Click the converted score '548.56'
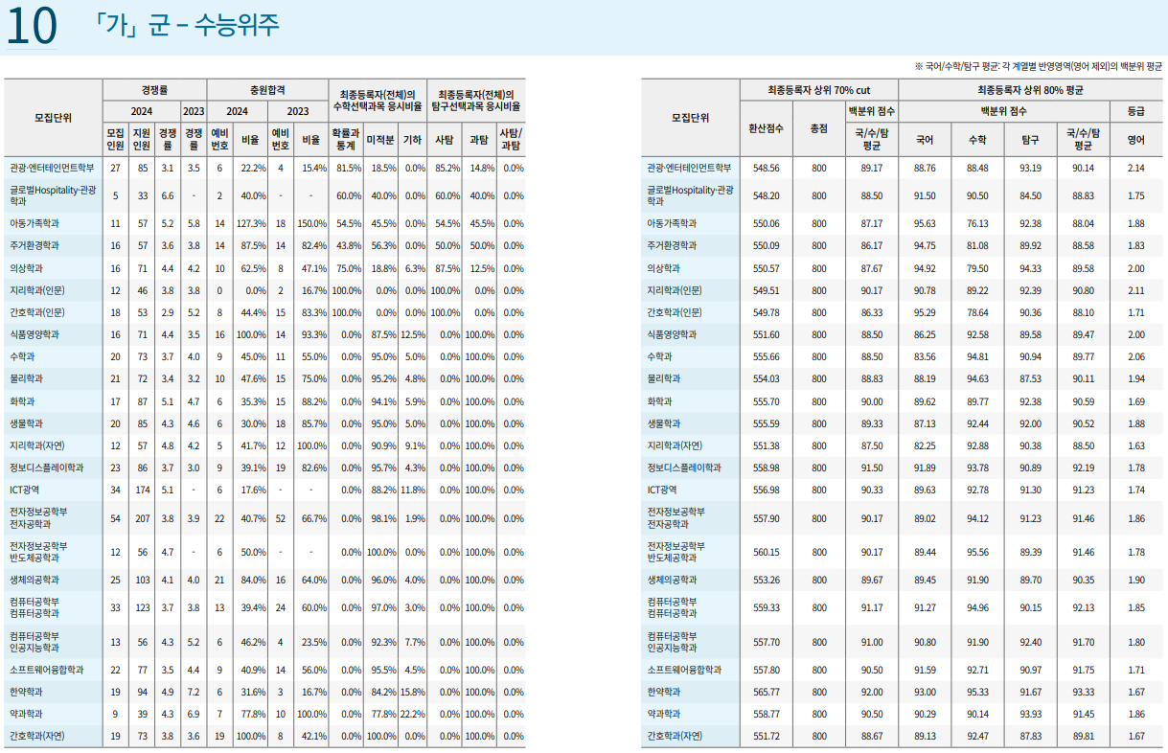The height and width of the screenshot is (753, 1168). pos(766,168)
